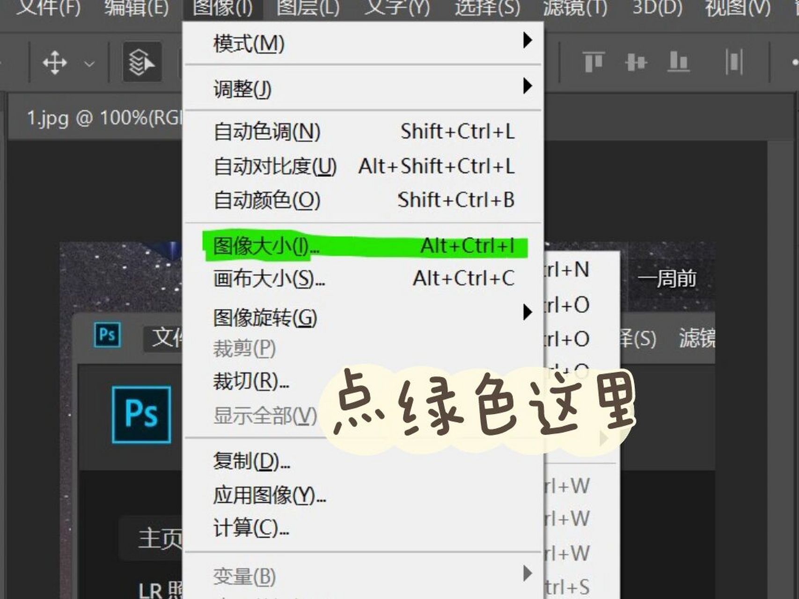Open the Move tool preset chevron

(x=89, y=62)
